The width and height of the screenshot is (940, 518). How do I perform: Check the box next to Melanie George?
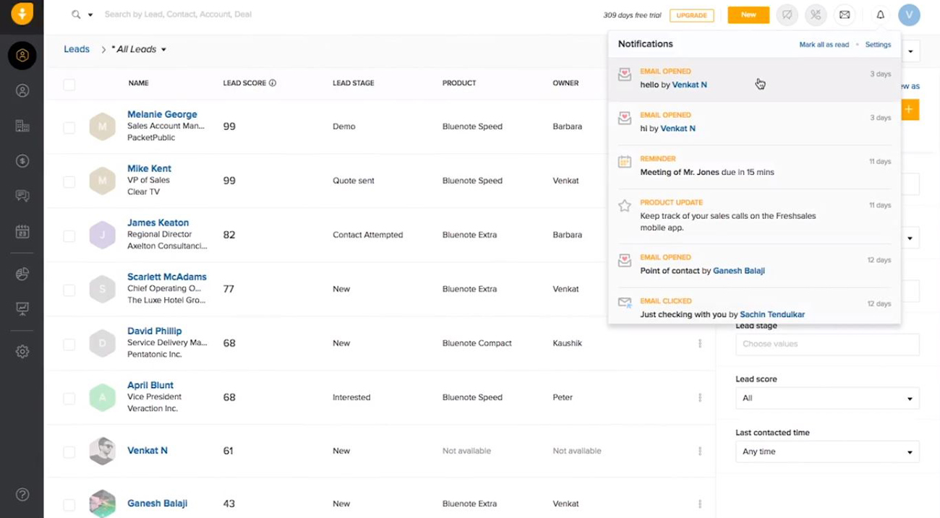pyautogui.click(x=69, y=128)
